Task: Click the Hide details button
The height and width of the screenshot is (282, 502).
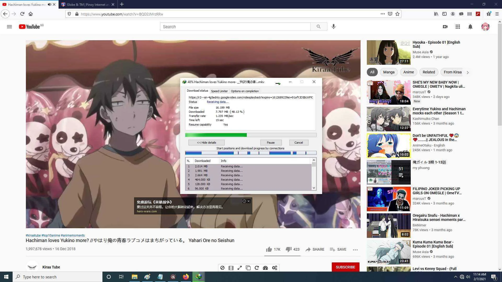Action: click(x=207, y=143)
